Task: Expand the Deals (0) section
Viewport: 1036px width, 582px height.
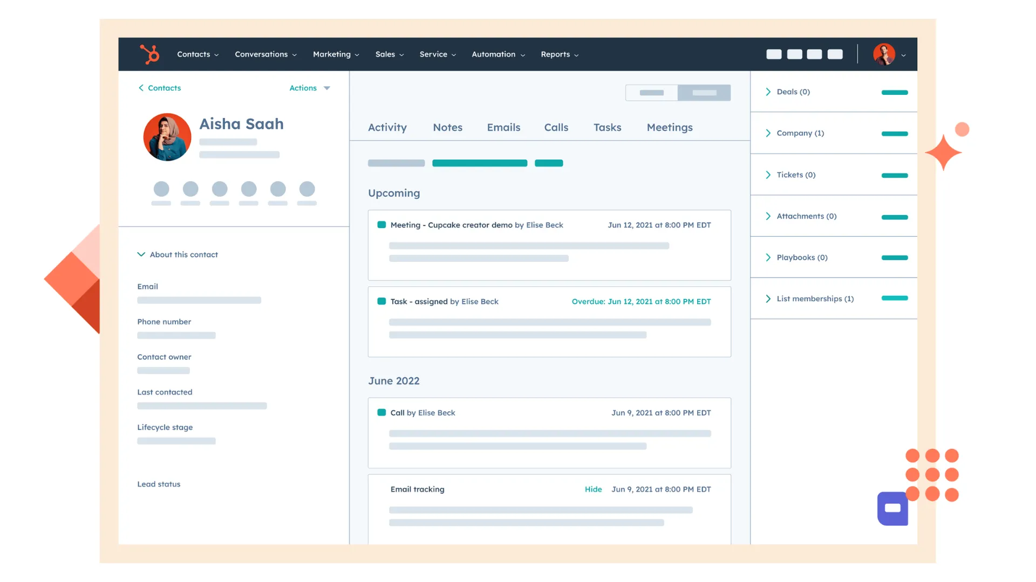Action: point(768,92)
